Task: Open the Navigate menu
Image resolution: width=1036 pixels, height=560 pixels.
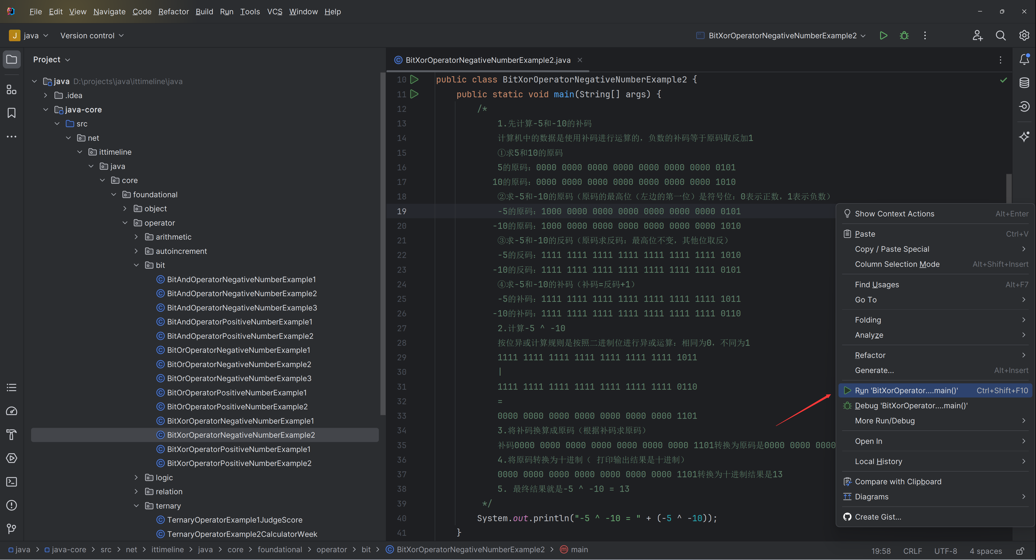Action: [109, 12]
